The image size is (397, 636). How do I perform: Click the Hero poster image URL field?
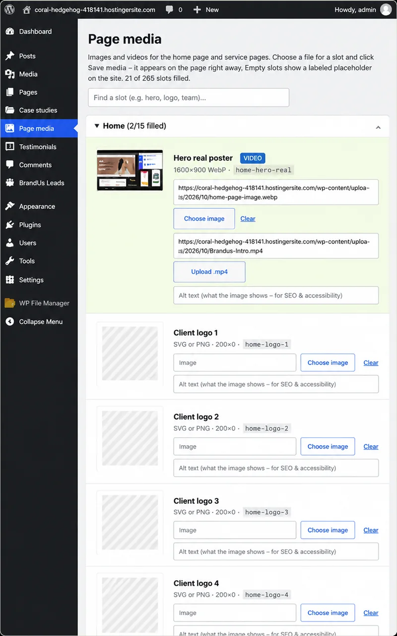click(x=276, y=192)
